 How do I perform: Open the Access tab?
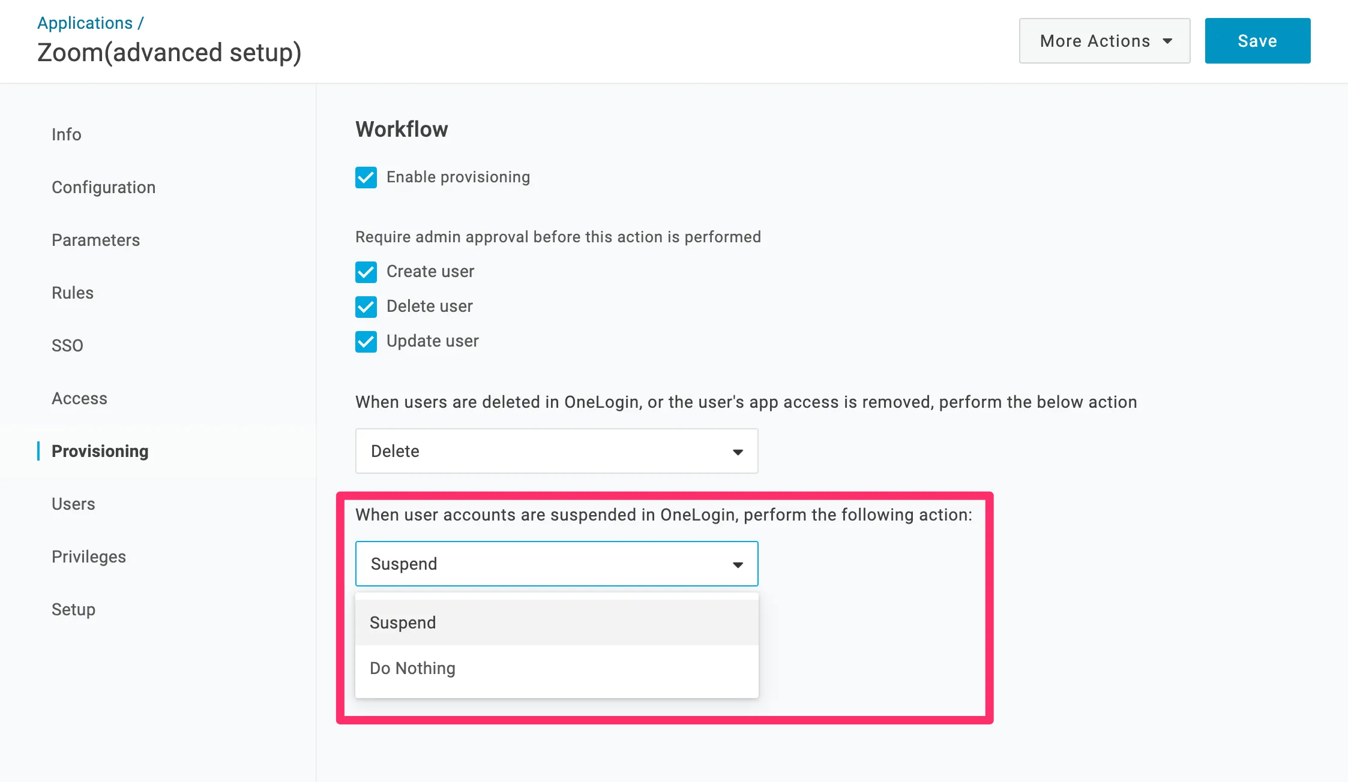79,398
